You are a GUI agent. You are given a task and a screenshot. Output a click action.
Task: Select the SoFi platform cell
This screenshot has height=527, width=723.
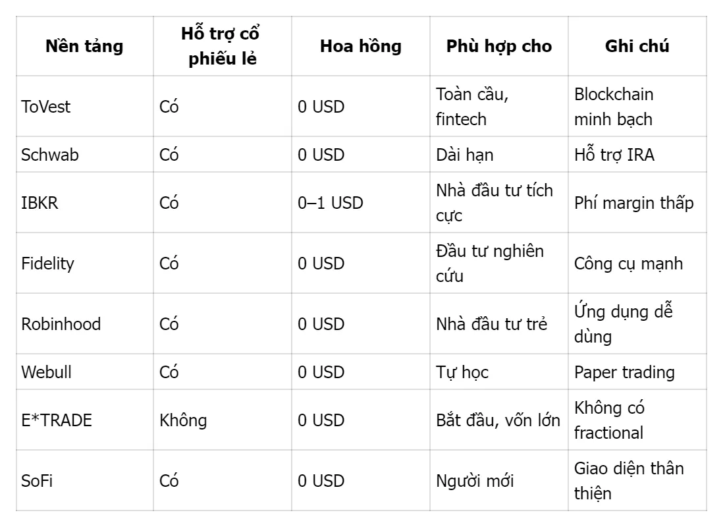click(x=37, y=481)
